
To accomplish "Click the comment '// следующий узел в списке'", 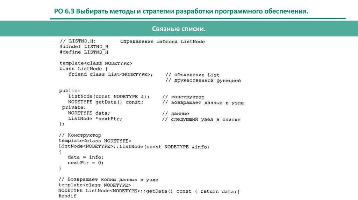I will pos(201,120).
